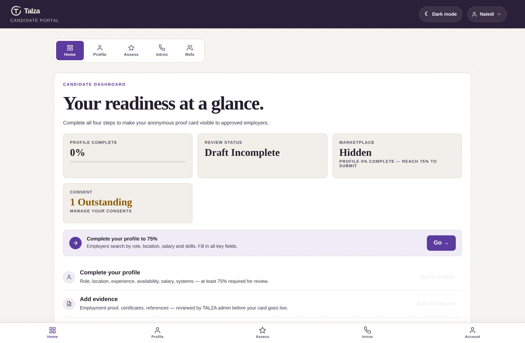Click the Candidate Portal subtitle
Image resolution: width=525 pixels, height=343 pixels.
(35, 20)
